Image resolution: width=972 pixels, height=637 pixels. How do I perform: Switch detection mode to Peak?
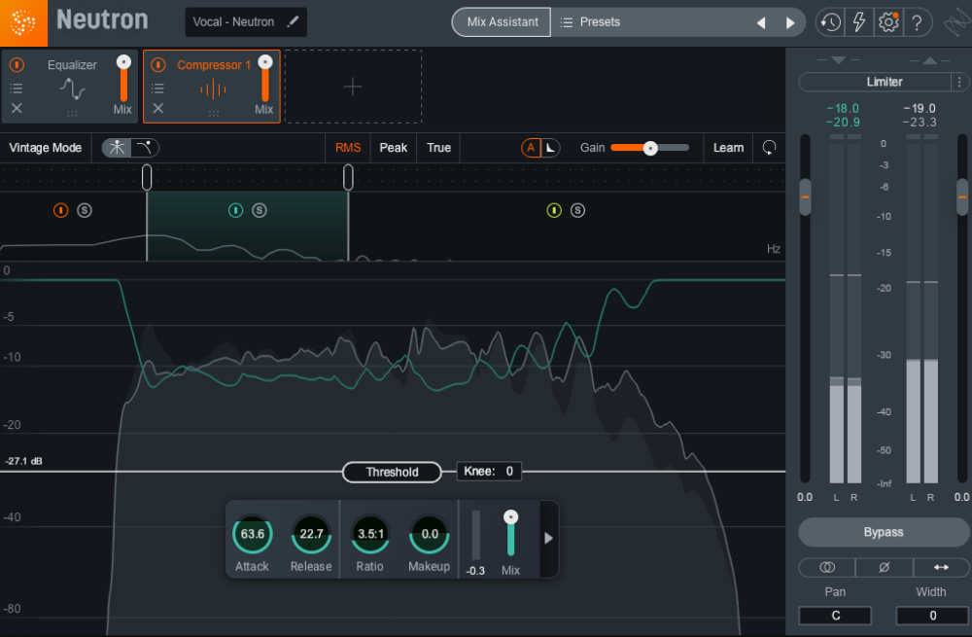pyautogui.click(x=393, y=148)
